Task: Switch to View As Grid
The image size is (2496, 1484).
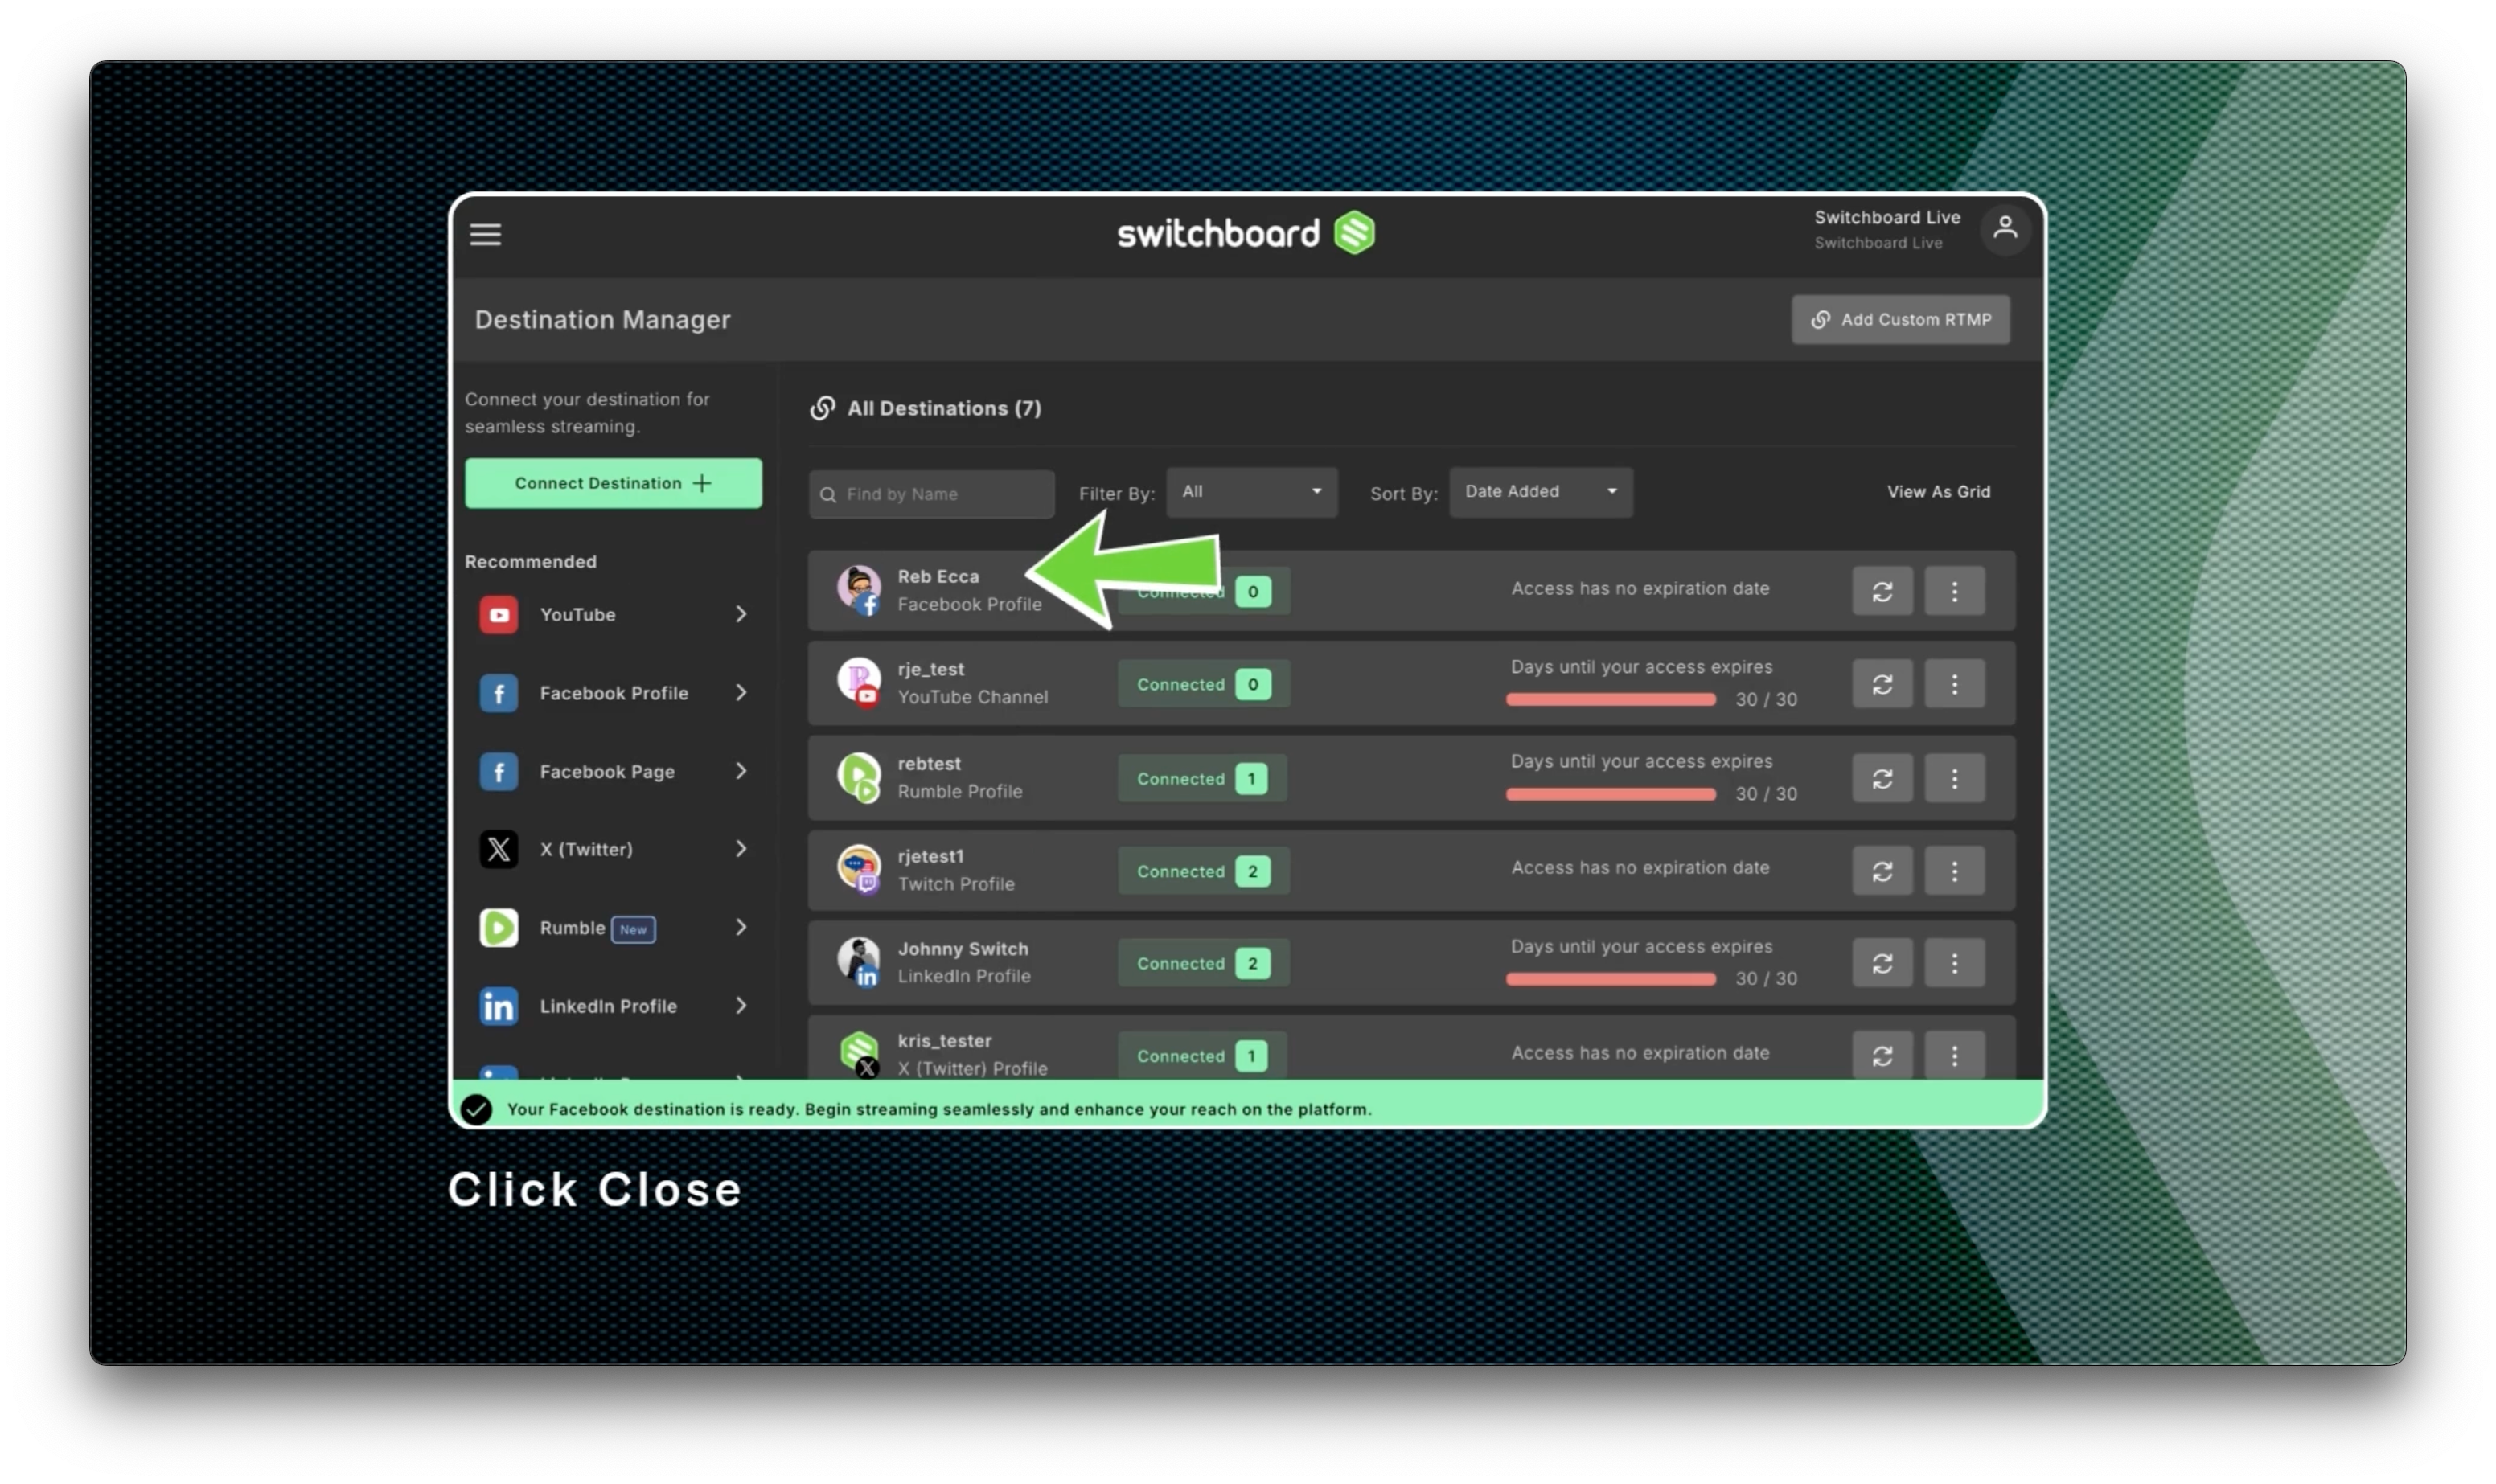Action: 1938,492
